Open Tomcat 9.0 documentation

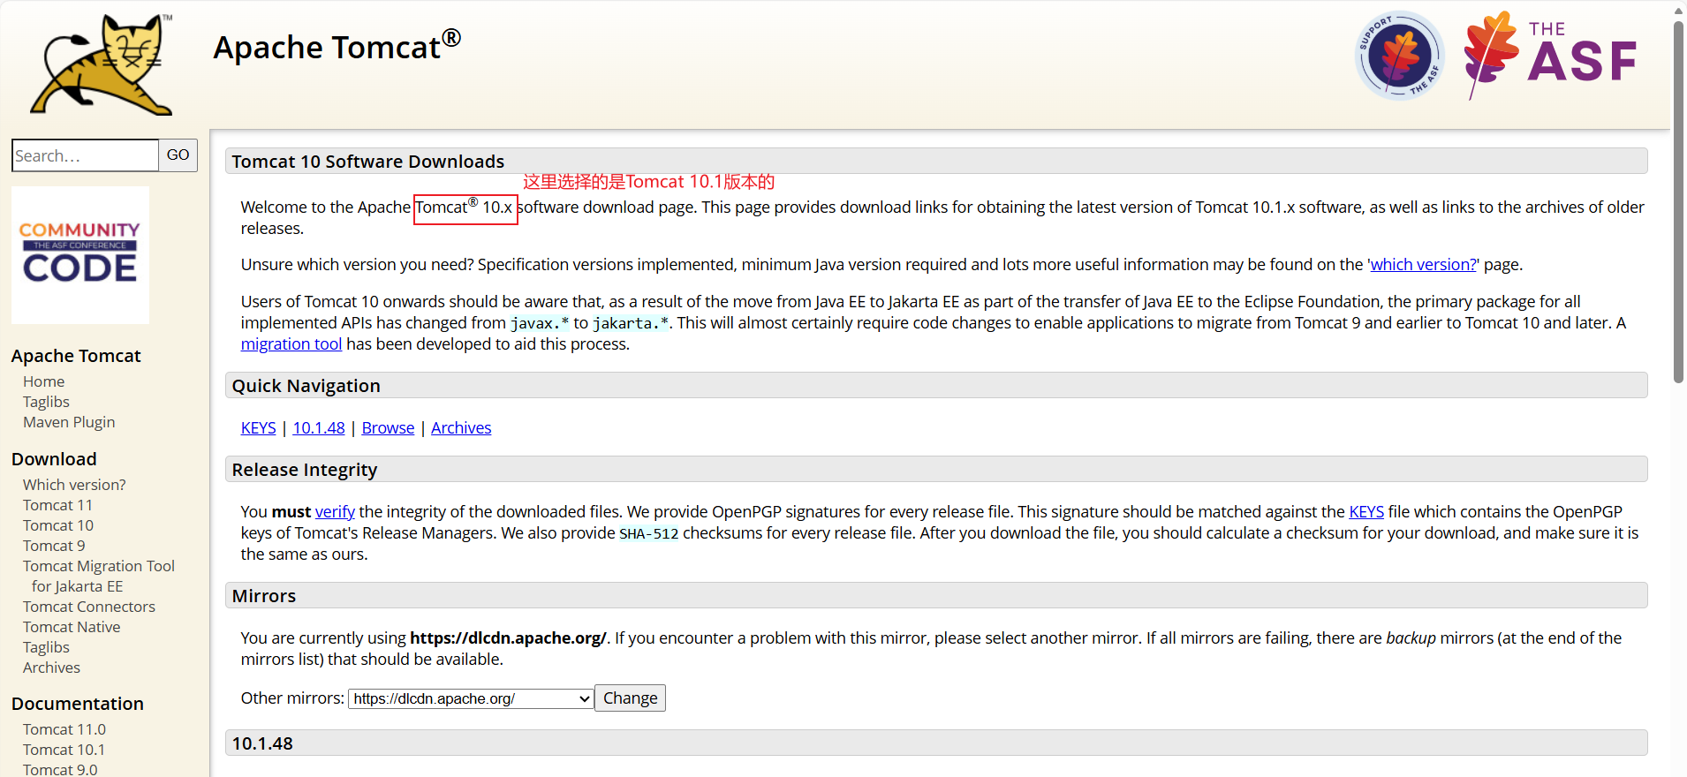(60, 769)
